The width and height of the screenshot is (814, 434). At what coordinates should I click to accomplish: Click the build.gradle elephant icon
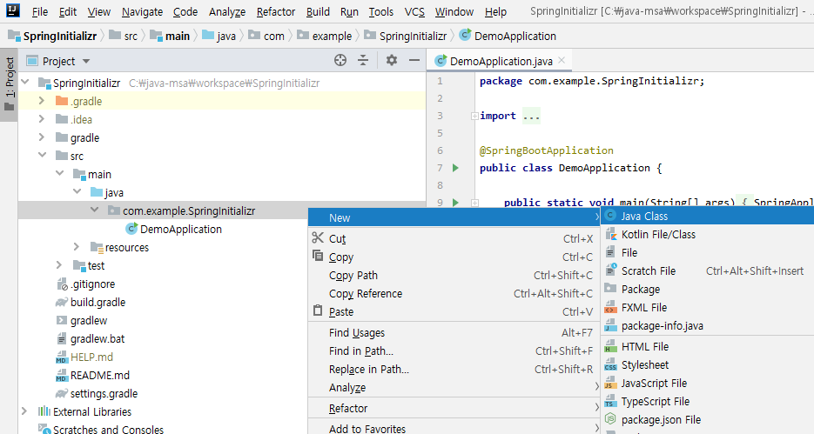coord(62,303)
